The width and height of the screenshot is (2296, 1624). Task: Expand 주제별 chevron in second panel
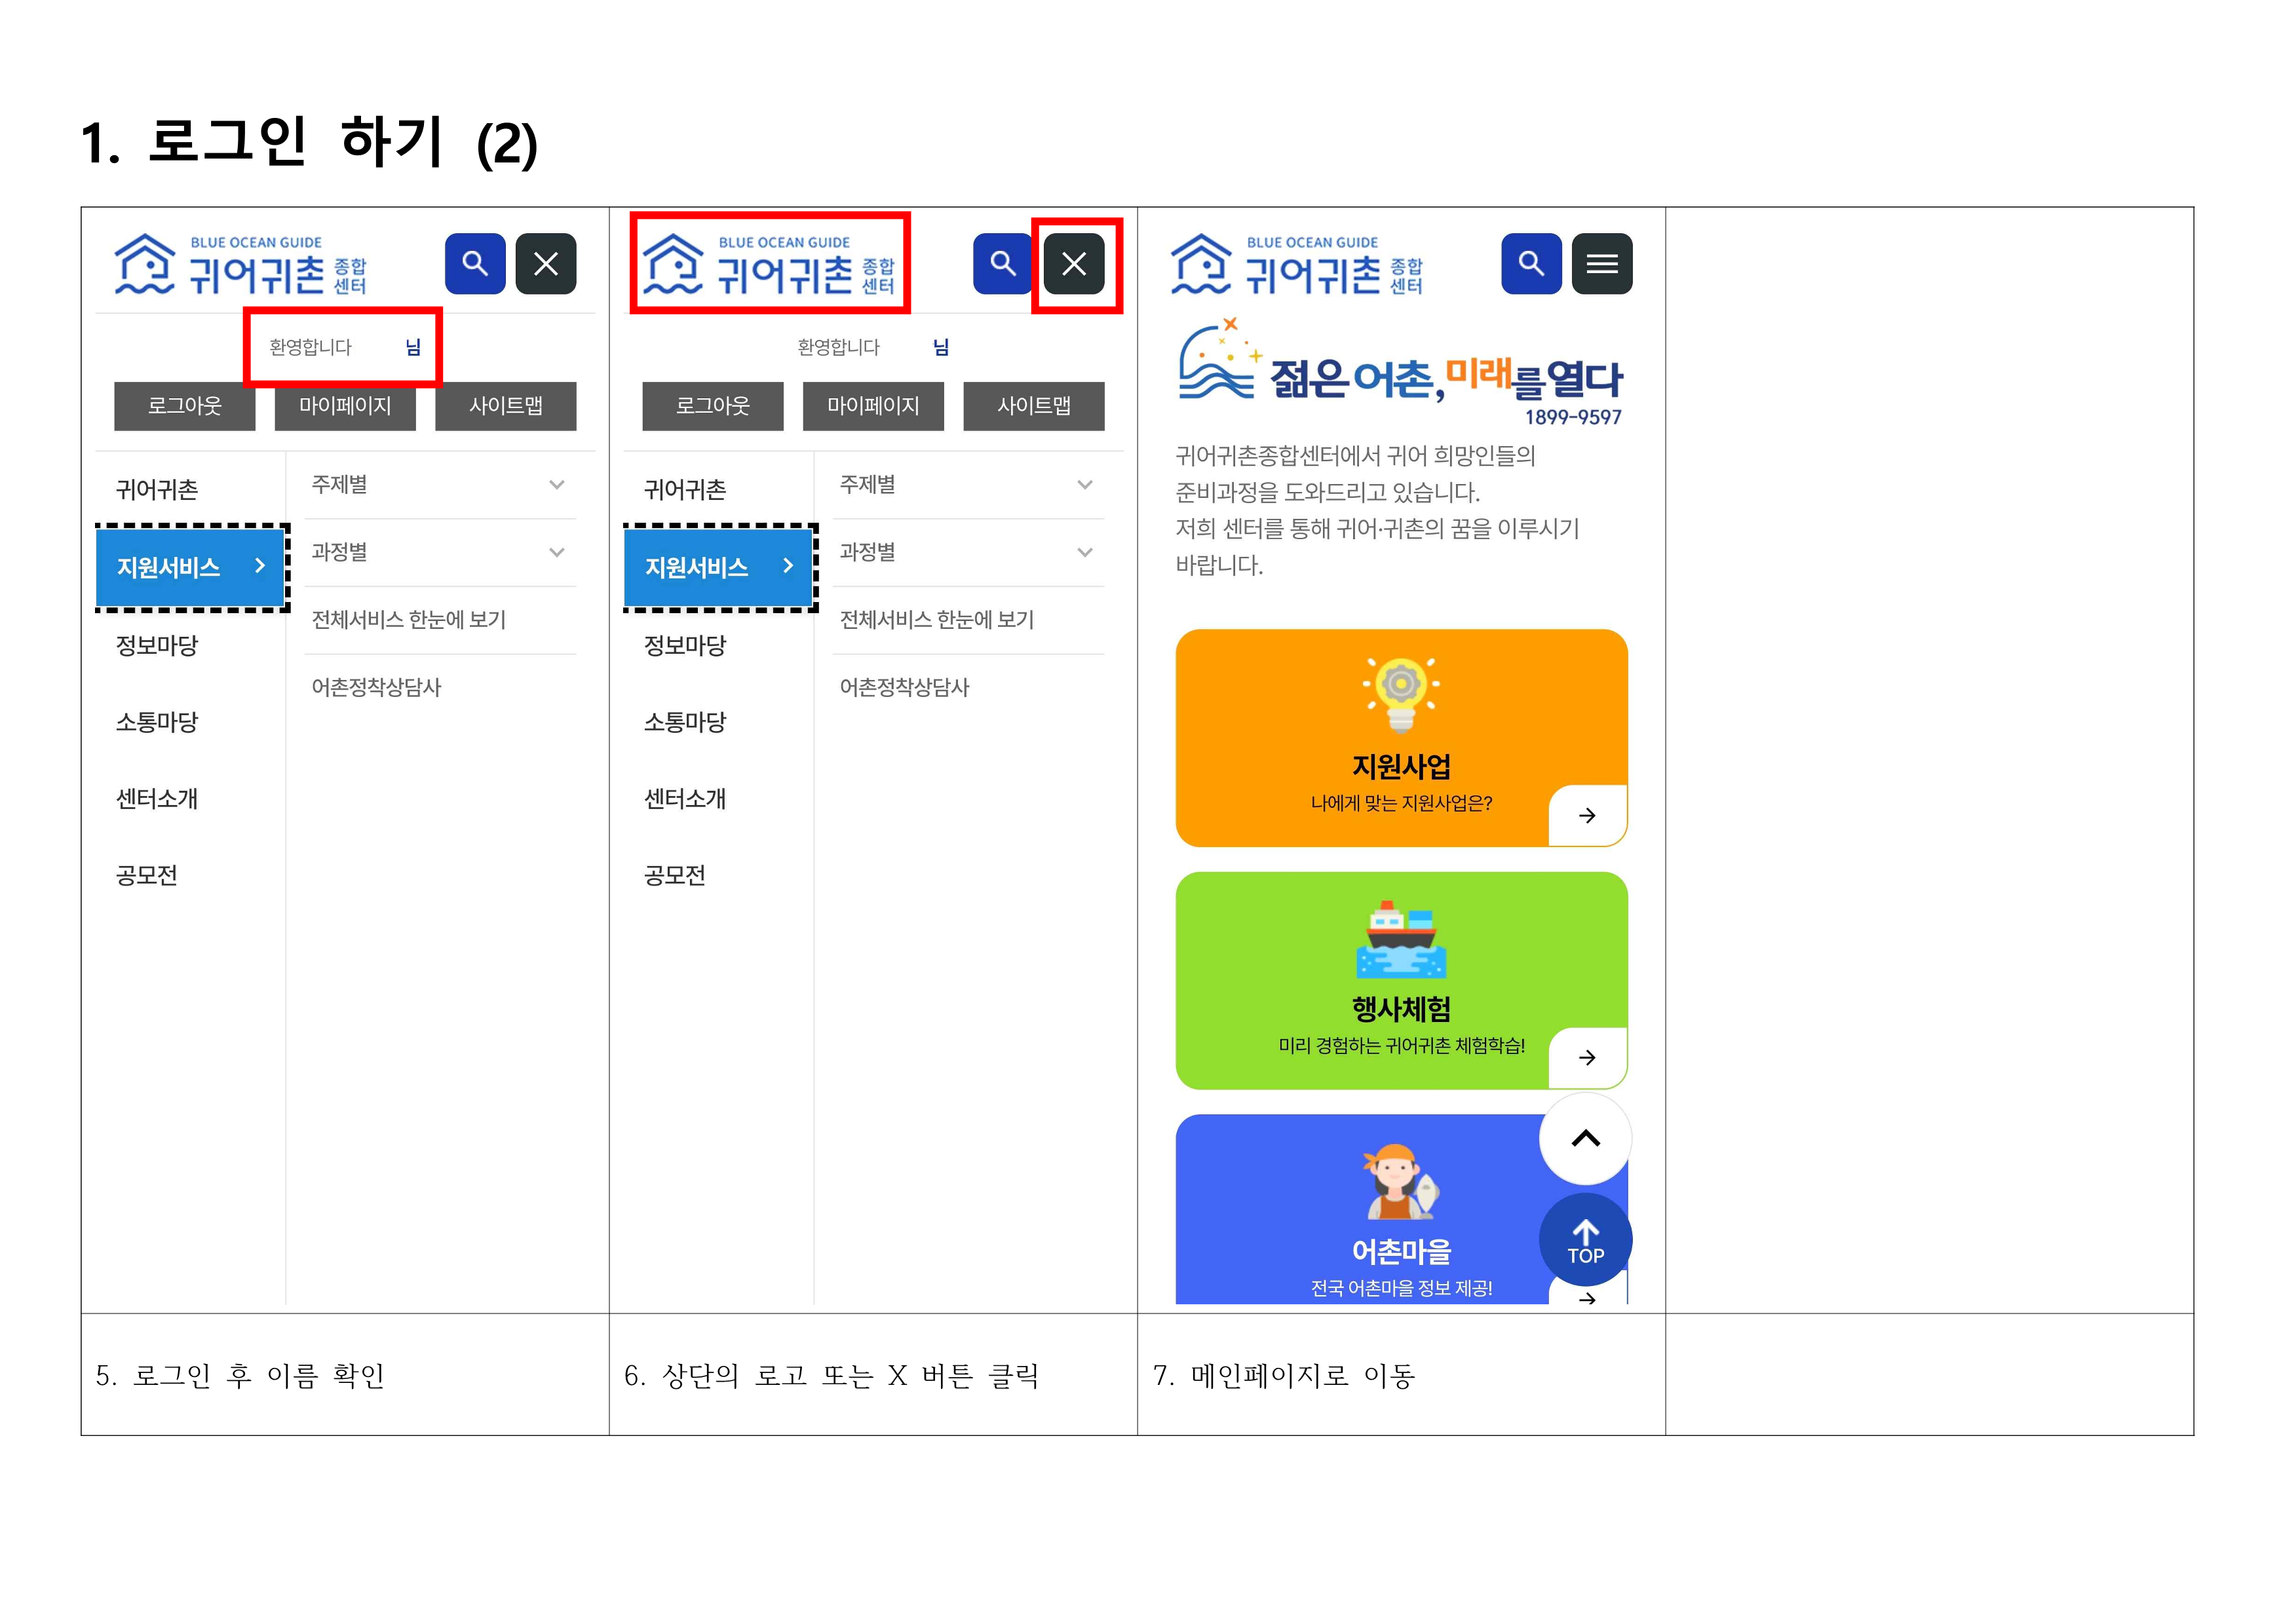(1085, 485)
